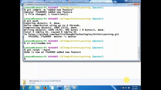Open the blue flower taskbar application
Screen dimensions: 161x90
click(x=60, y=88)
